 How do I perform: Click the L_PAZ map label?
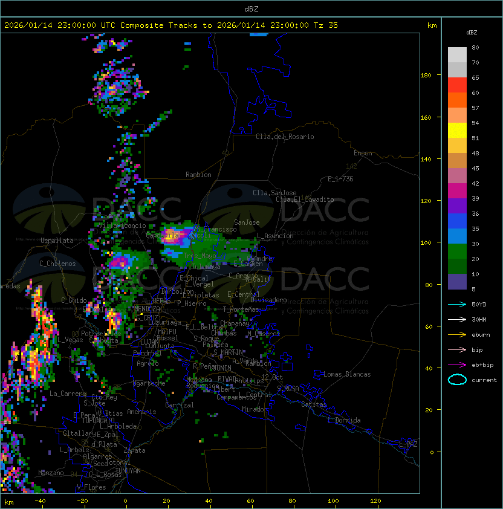tap(408, 444)
